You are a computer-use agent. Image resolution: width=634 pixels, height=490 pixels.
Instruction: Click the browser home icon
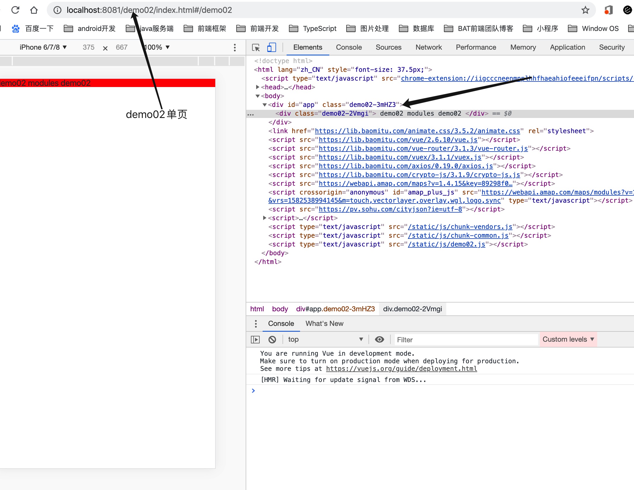(x=34, y=10)
